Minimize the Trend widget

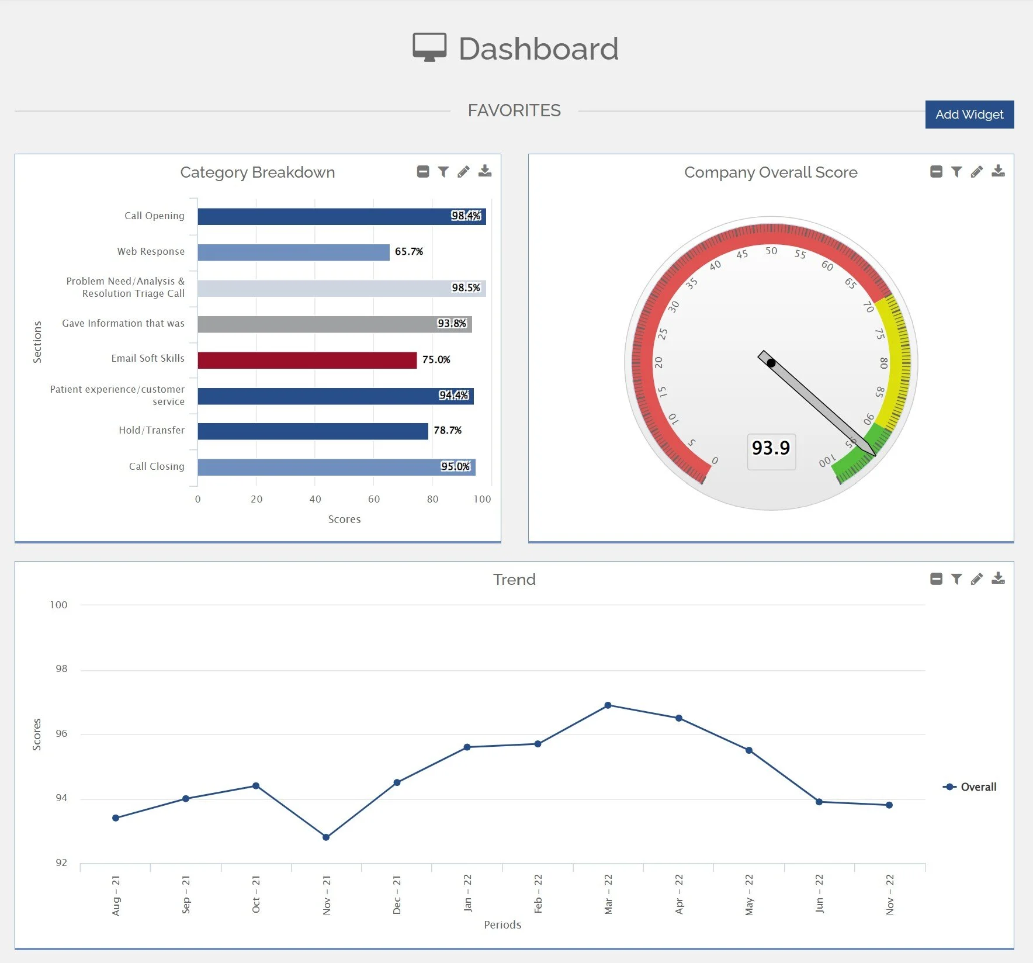click(936, 579)
